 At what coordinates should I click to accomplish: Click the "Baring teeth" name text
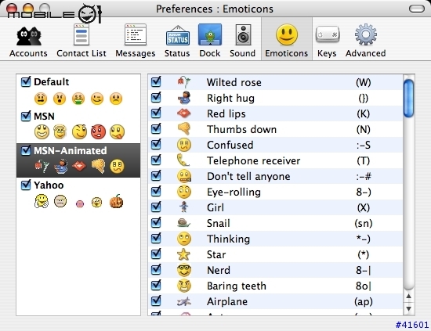[x=237, y=286]
